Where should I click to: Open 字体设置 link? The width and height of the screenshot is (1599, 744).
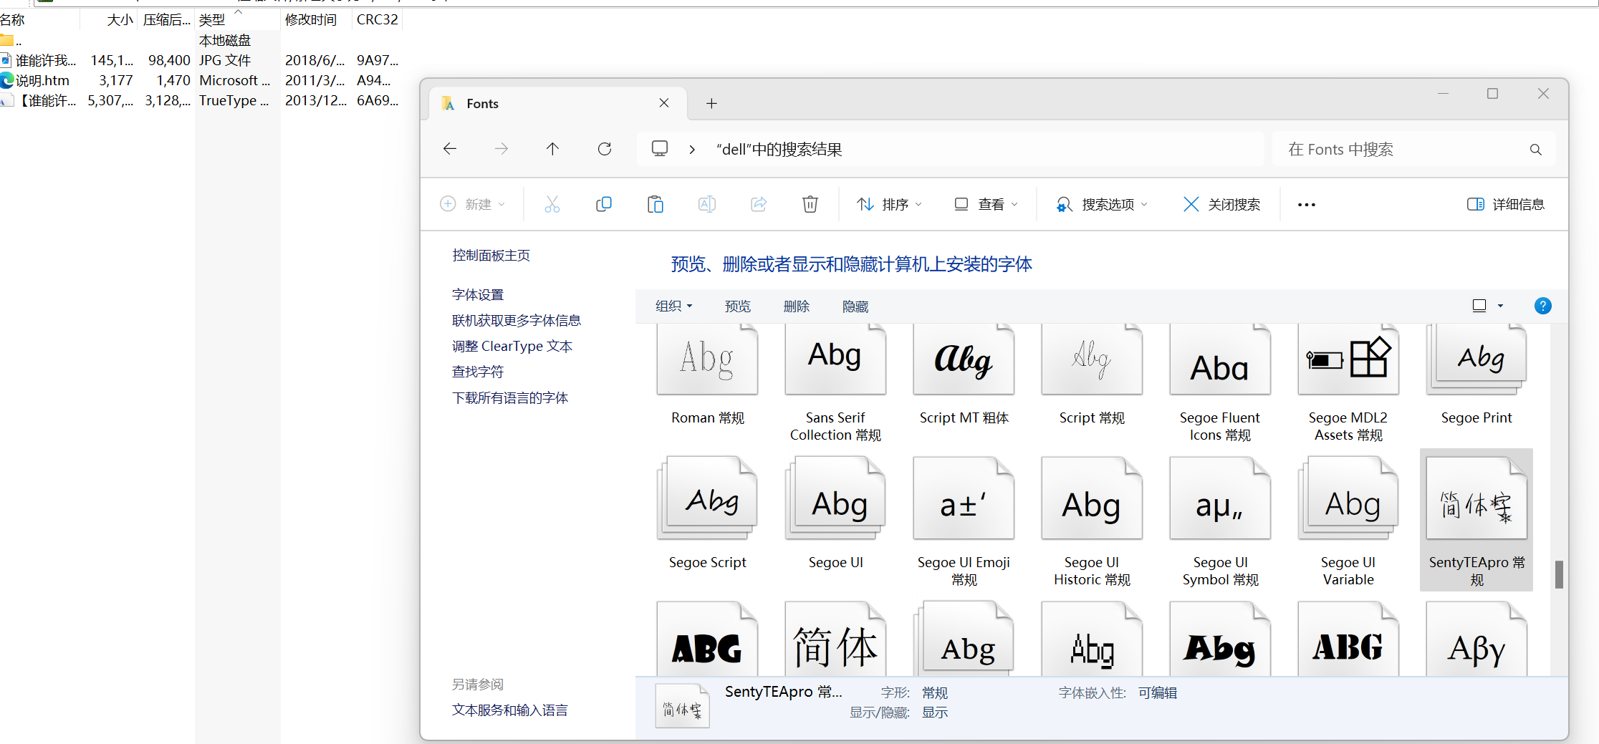pos(478,295)
